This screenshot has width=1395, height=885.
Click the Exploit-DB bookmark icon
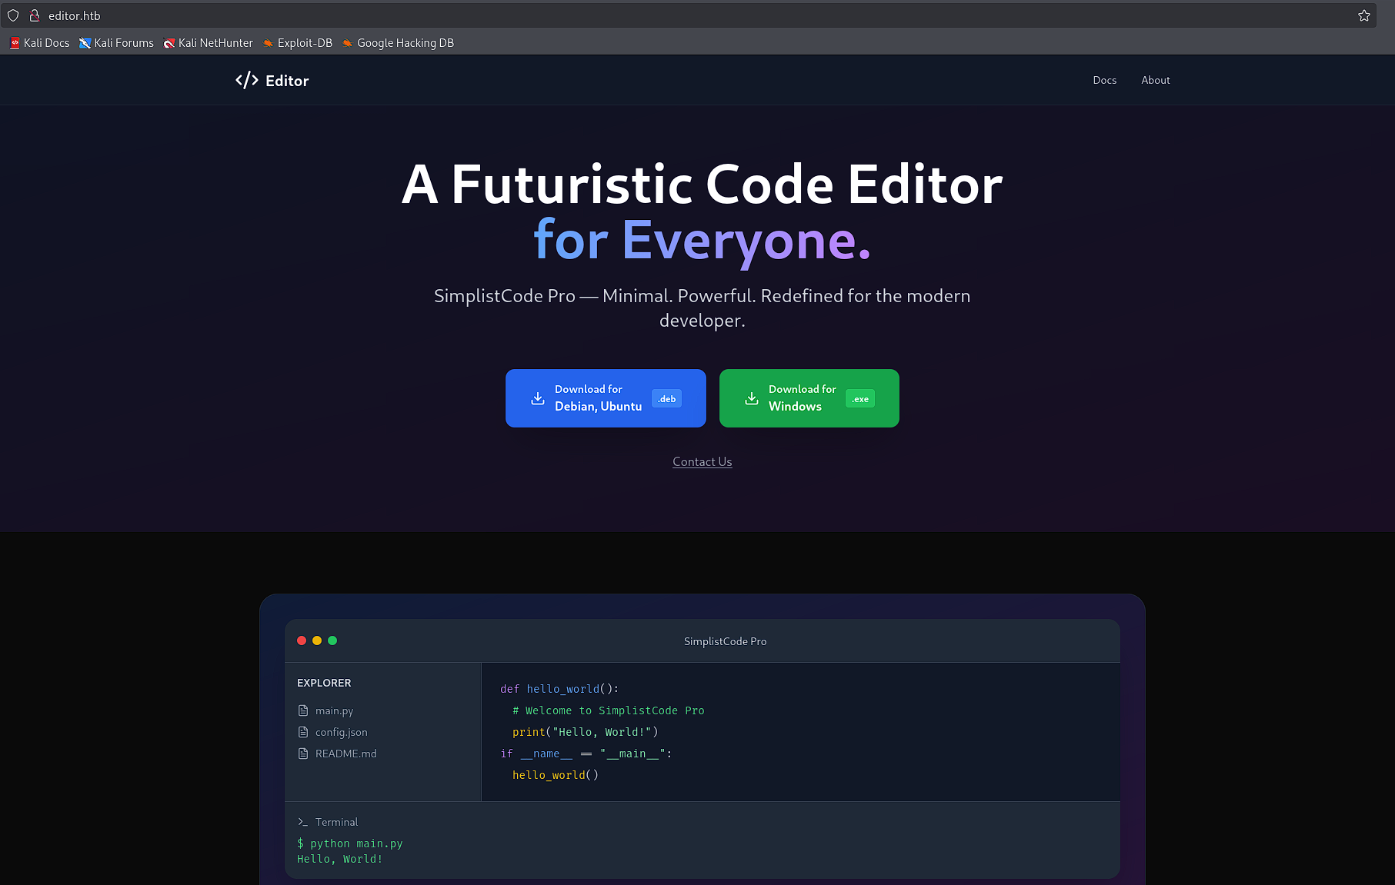click(268, 43)
